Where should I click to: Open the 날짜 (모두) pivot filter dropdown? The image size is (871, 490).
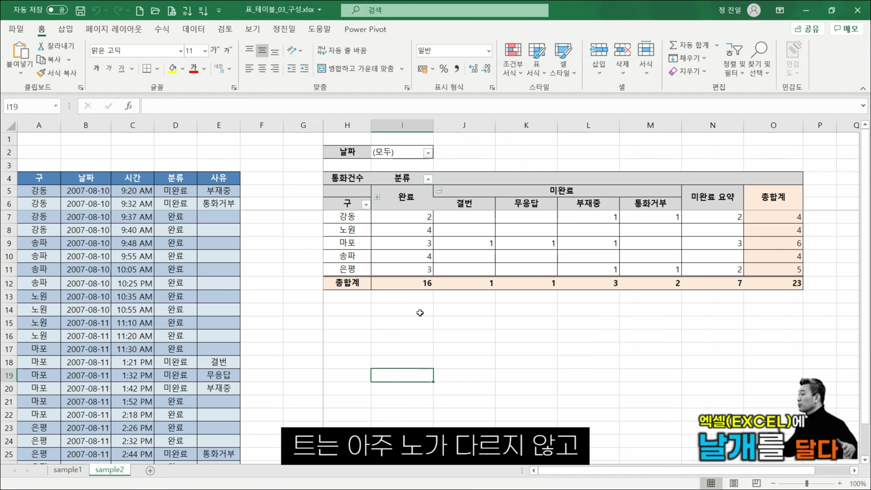pos(427,152)
